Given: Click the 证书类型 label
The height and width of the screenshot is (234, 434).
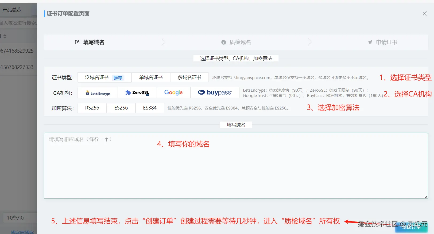Looking at the screenshot, I should click(x=63, y=77).
